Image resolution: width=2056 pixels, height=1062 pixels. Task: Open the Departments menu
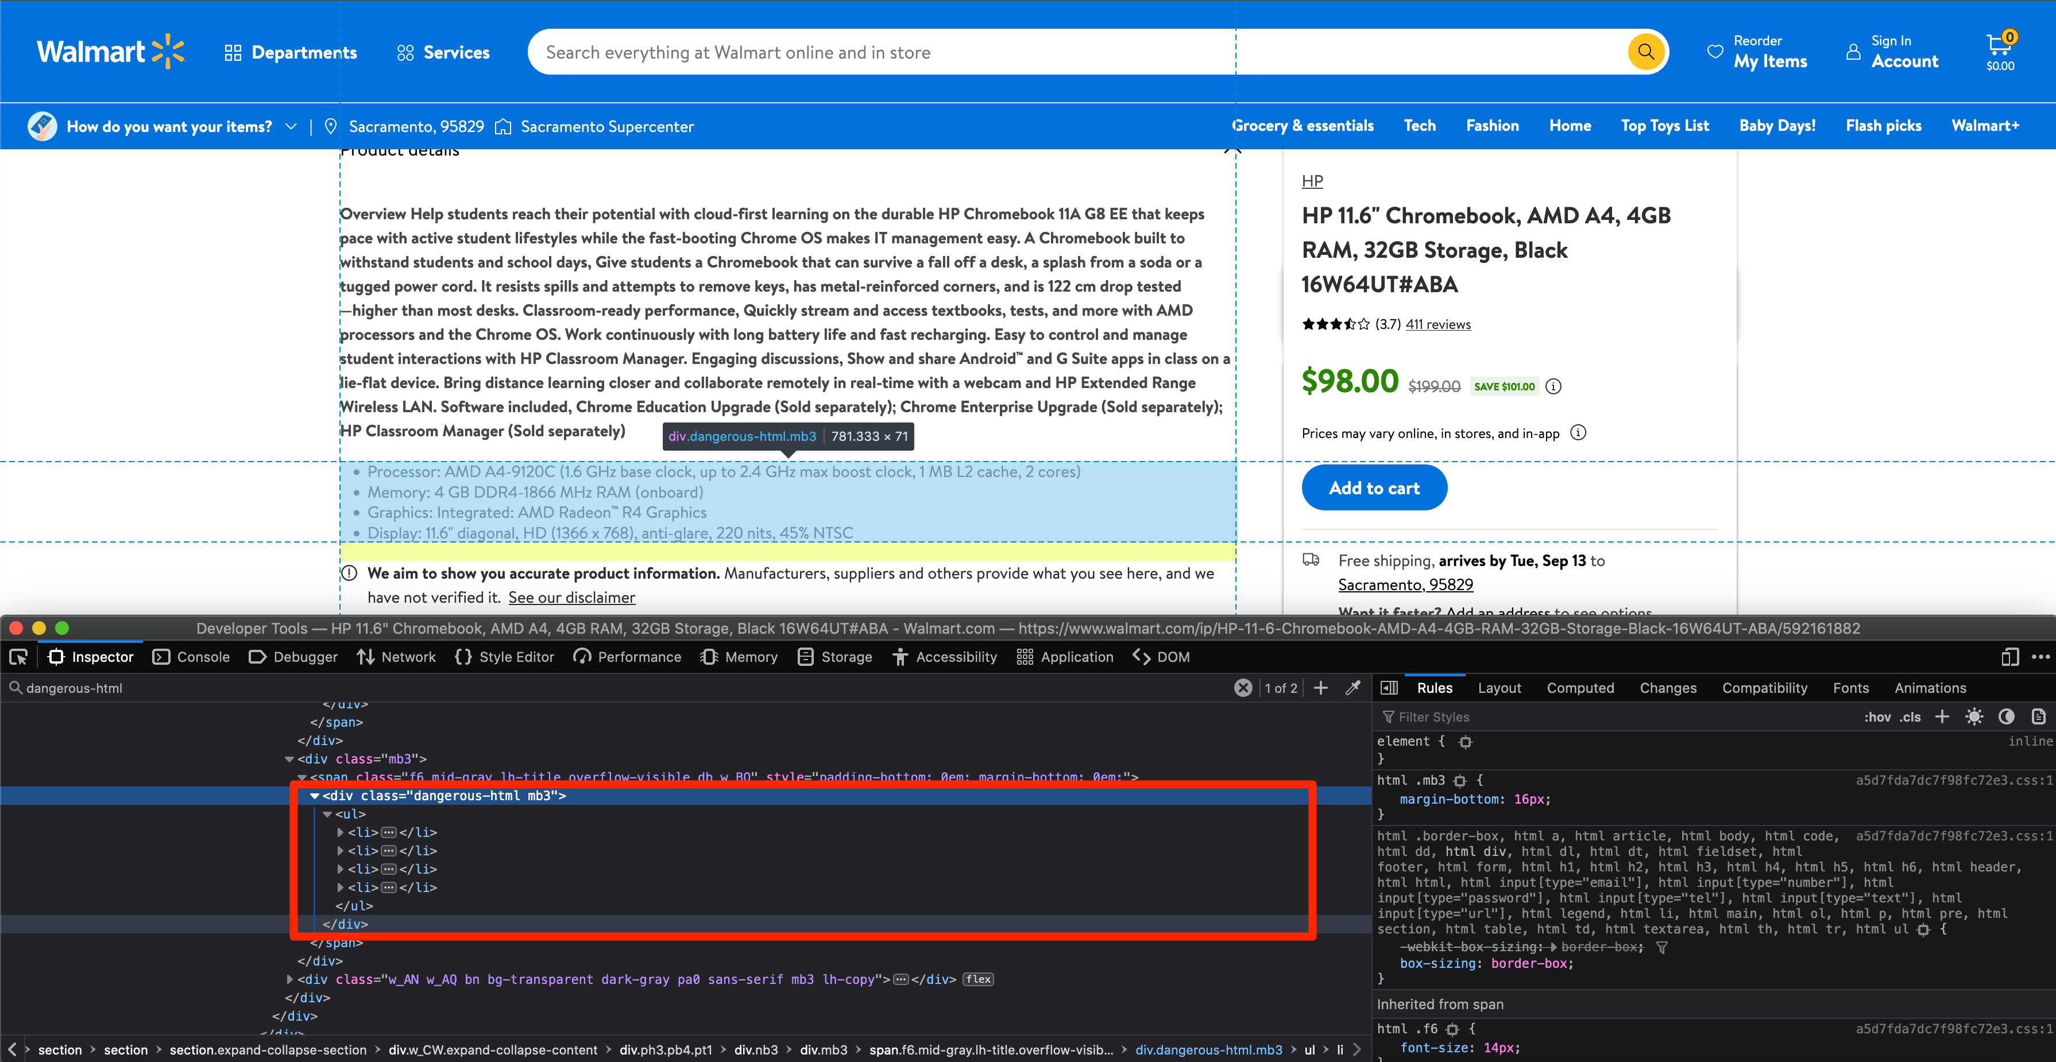[291, 53]
